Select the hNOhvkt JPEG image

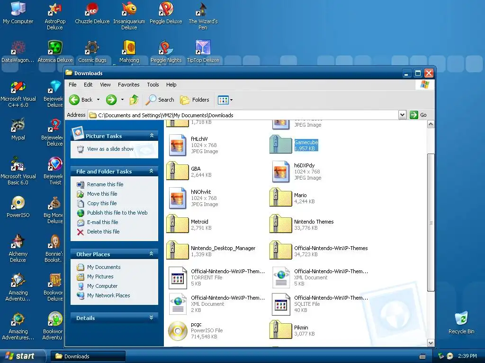[x=193, y=198]
